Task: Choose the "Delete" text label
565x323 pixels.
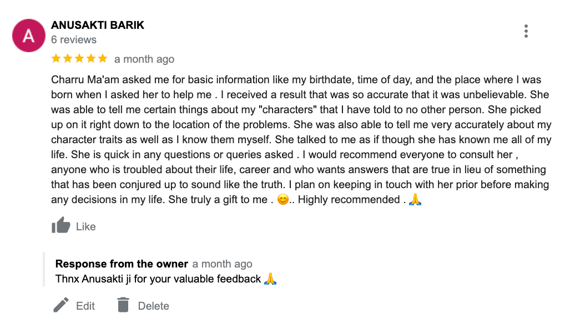Action: [154, 306]
